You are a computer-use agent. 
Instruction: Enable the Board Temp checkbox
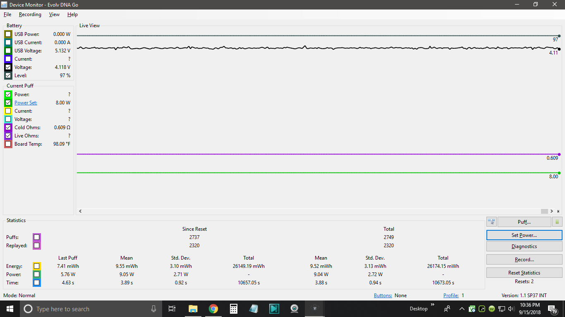pyautogui.click(x=8, y=144)
